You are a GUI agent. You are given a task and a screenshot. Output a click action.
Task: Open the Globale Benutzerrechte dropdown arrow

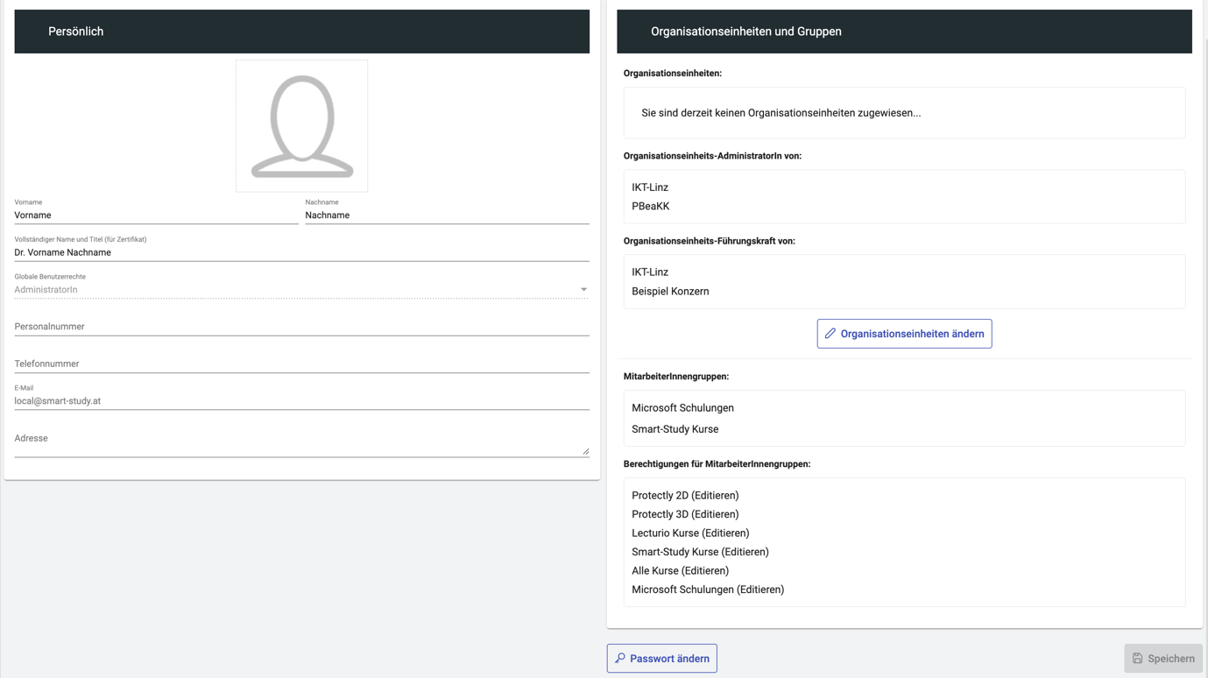pyautogui.click(x=583, y=290)
